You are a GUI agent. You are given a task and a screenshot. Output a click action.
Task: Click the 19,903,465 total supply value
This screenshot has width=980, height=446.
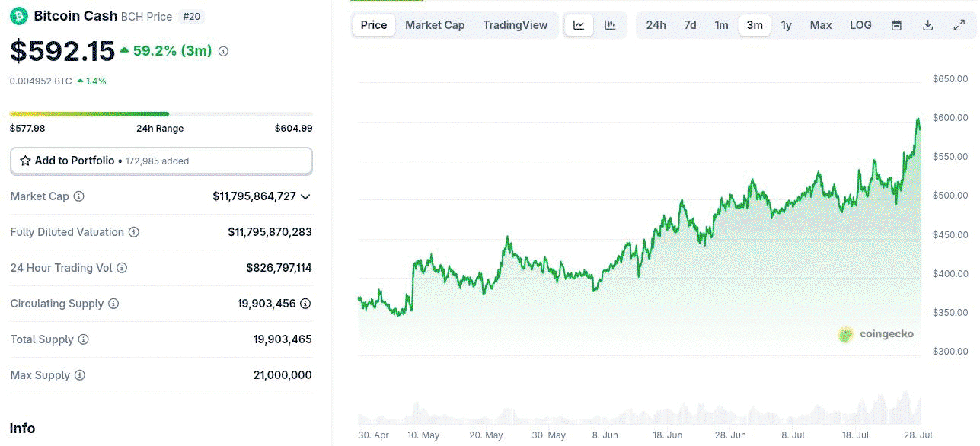pos(283,339)
